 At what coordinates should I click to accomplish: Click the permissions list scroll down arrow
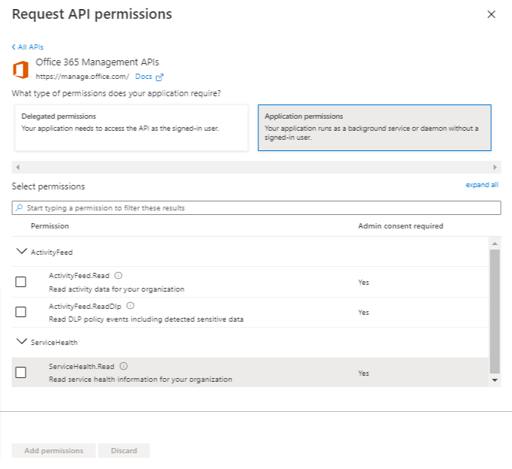pyautogui.click(x=495, y=380)
